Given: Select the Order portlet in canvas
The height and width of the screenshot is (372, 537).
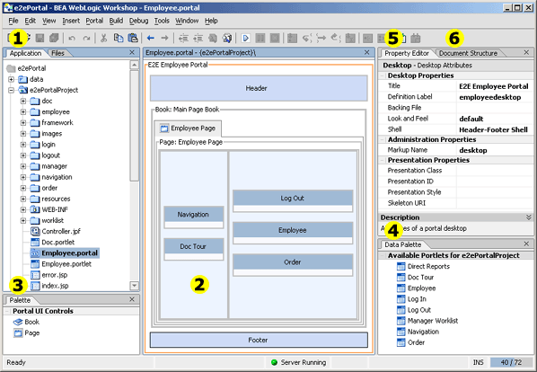Looking at the screenshot, I should coord(293,265).
